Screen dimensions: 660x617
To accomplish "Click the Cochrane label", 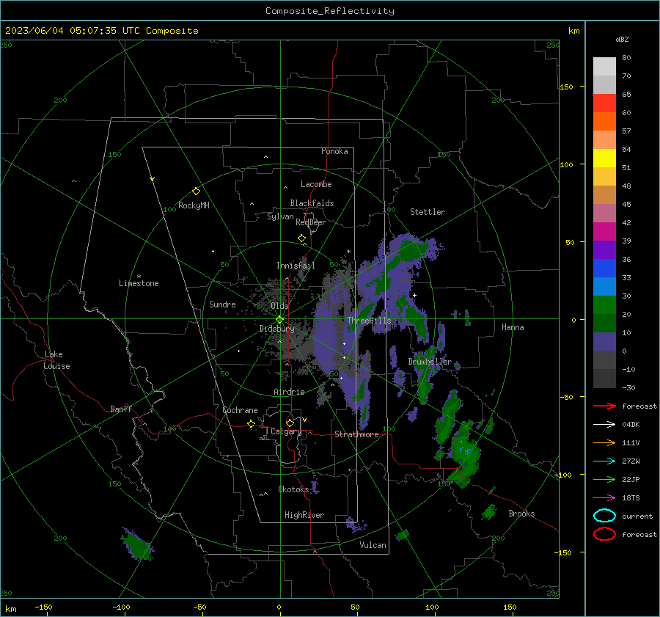I will click(x=240, y=410).
